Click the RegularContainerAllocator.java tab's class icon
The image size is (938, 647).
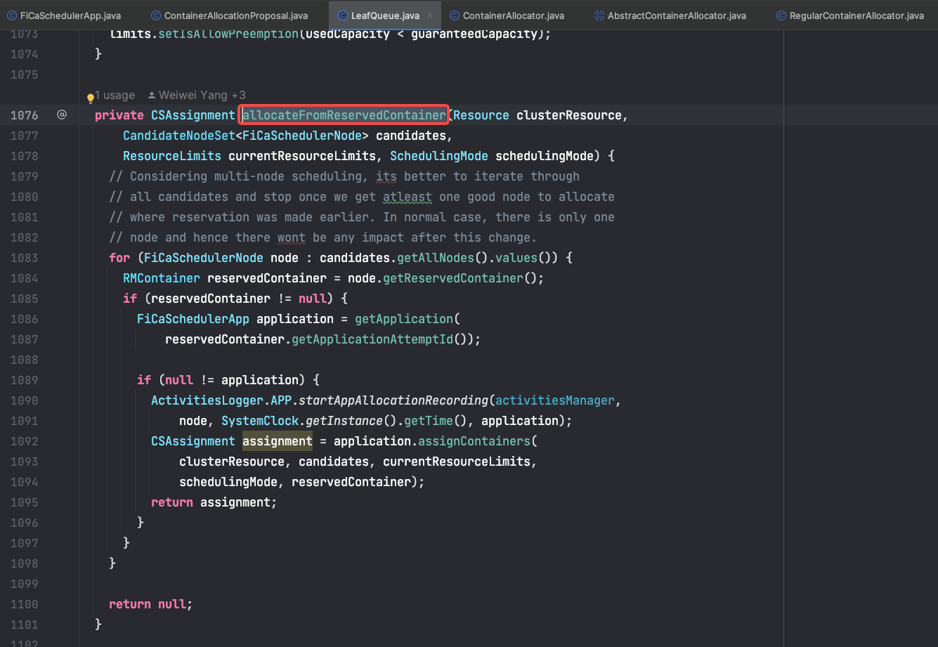pyautogui.click(x=781, y=15)
